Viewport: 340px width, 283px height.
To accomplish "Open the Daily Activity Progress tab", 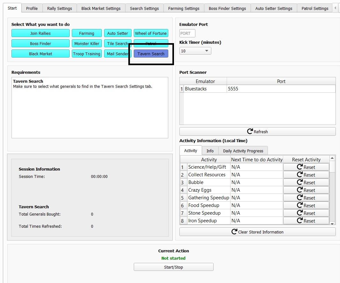I will pos(243,151).
